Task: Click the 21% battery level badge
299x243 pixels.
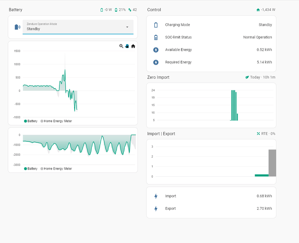Action: click(x=120, y=10)
